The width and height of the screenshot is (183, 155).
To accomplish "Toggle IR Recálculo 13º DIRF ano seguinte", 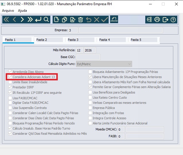I will pos(10,93).
